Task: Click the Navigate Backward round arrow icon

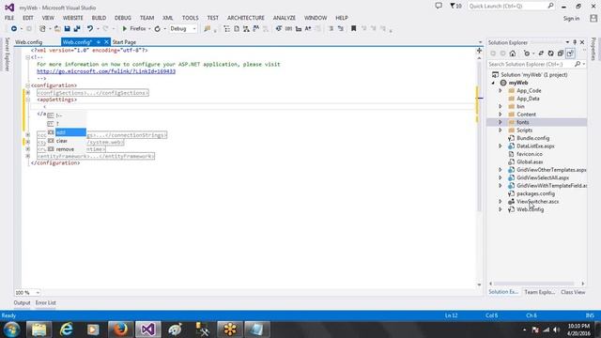Action: 14,29
